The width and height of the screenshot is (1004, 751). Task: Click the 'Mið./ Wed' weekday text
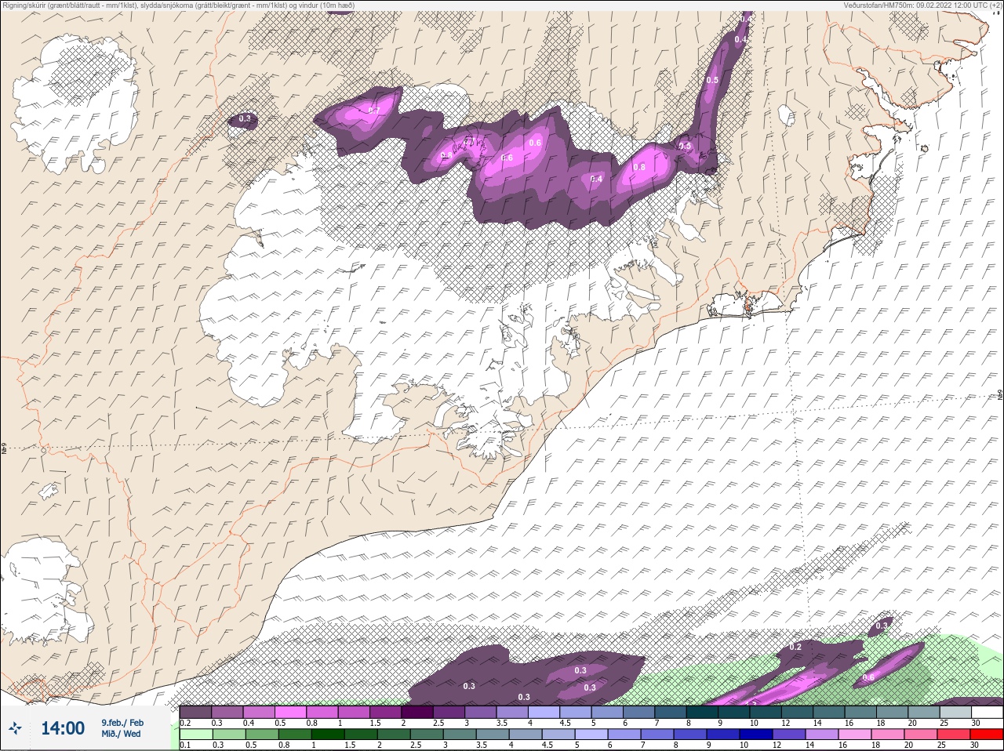pos(122,734)
